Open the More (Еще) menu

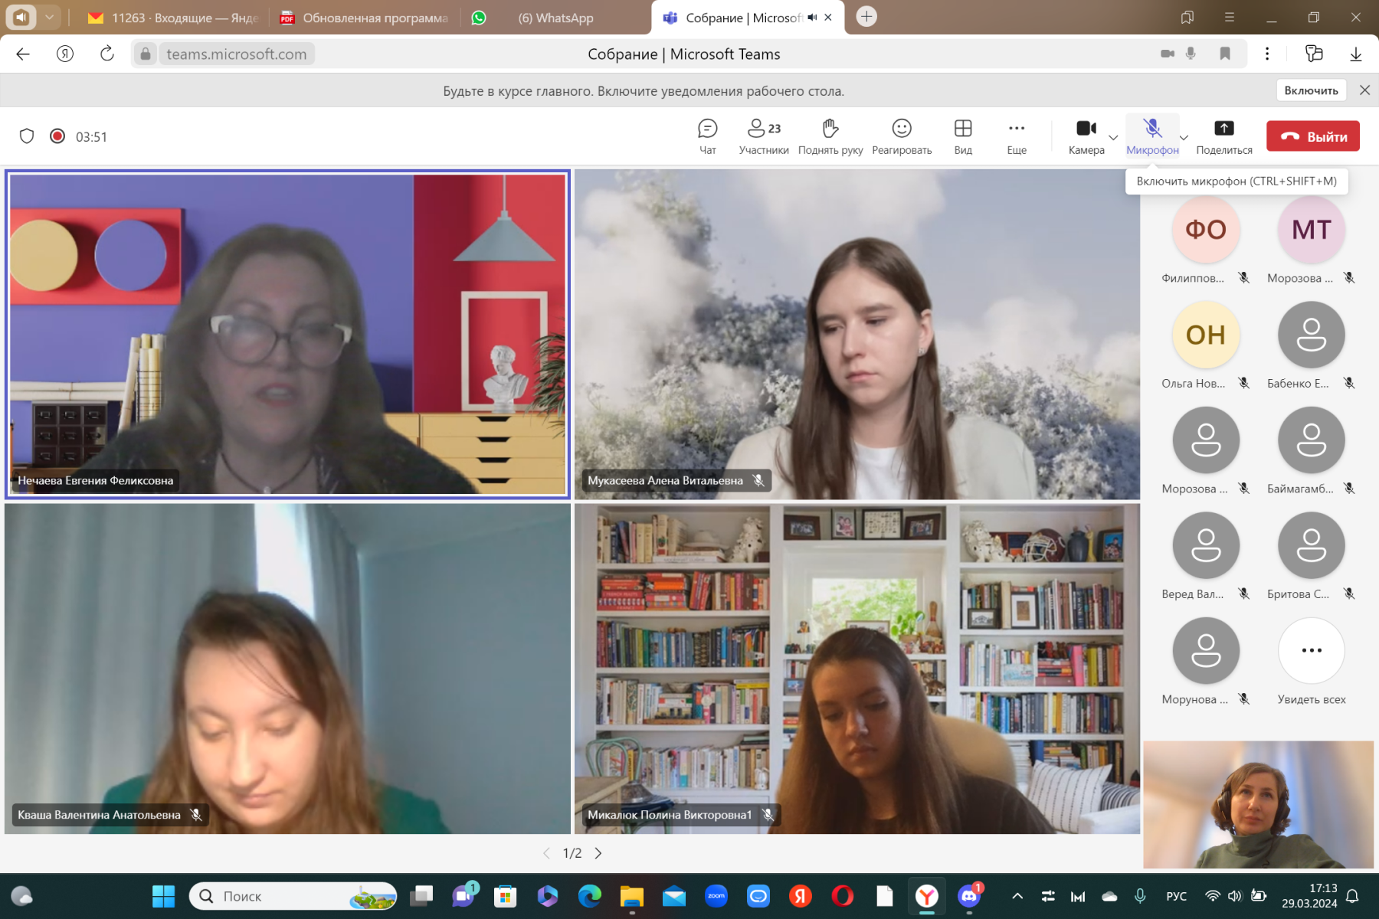1017,137
